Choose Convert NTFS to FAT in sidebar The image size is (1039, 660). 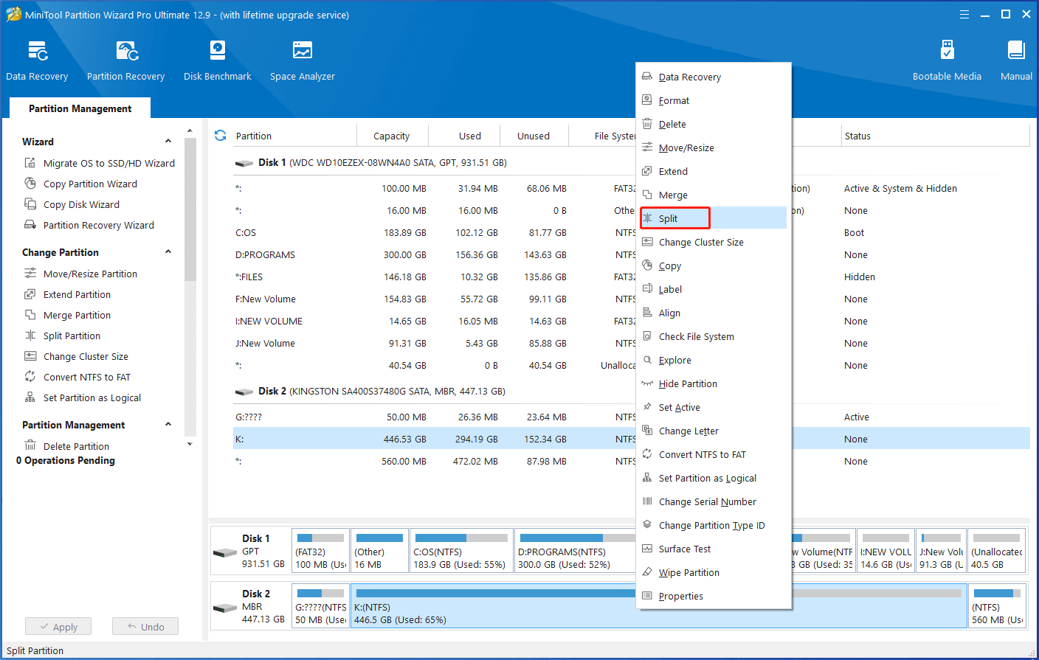pyautogui.click(x=77, y=377)
